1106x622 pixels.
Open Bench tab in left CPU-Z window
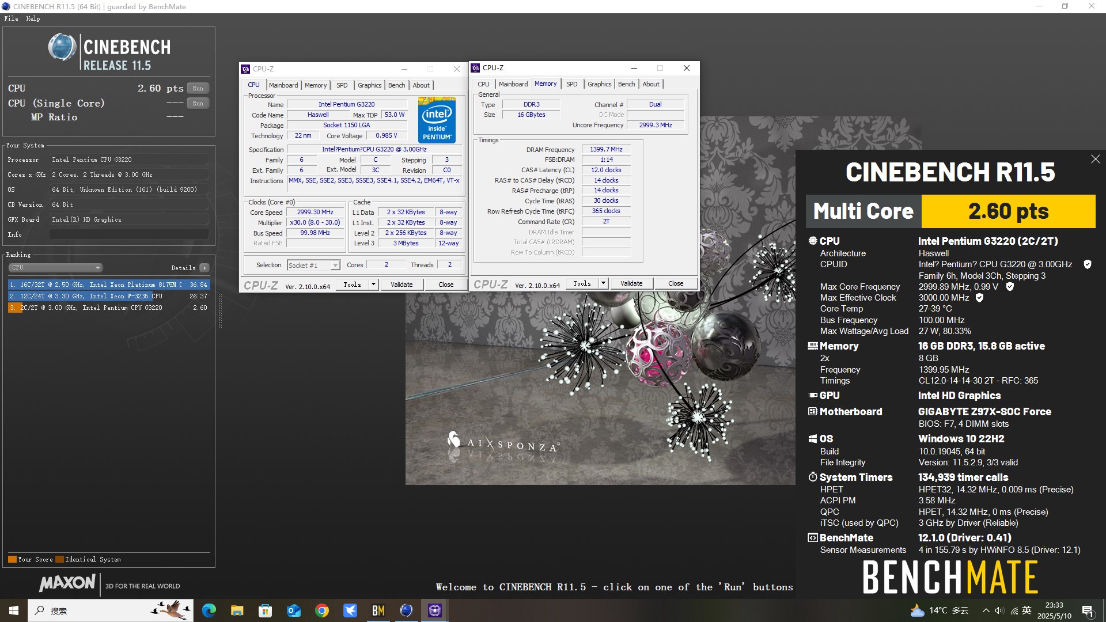point(396,85)
